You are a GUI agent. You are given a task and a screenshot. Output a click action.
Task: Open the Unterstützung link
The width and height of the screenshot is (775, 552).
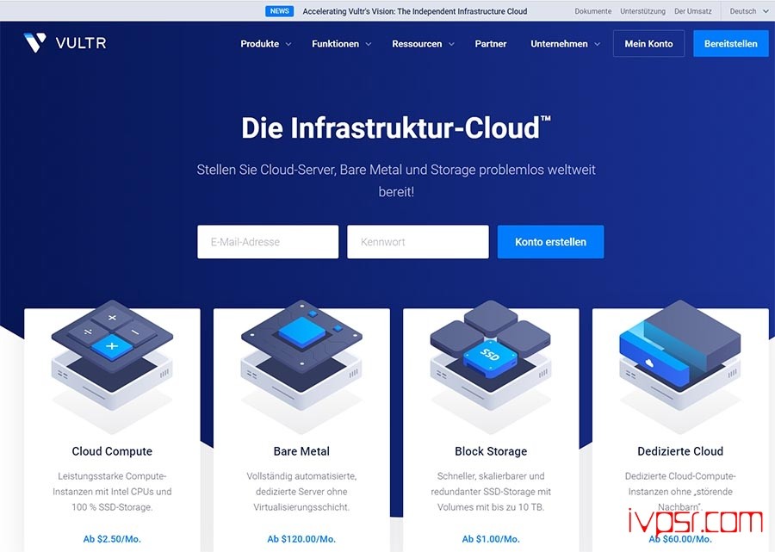(x=642, y=11)
